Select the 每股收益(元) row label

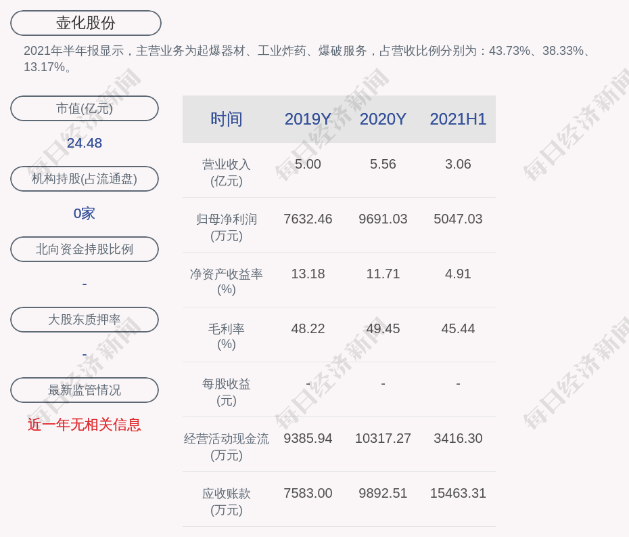pos(227,392)
